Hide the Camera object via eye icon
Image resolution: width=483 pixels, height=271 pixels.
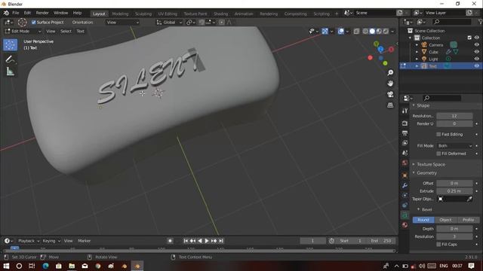[476, 44]
